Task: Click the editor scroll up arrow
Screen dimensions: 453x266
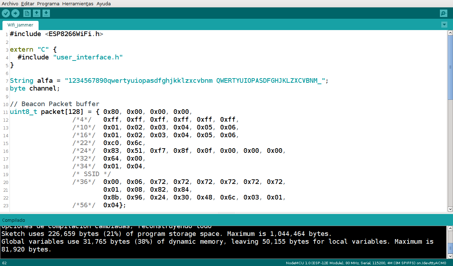Action: pos(450,33)
